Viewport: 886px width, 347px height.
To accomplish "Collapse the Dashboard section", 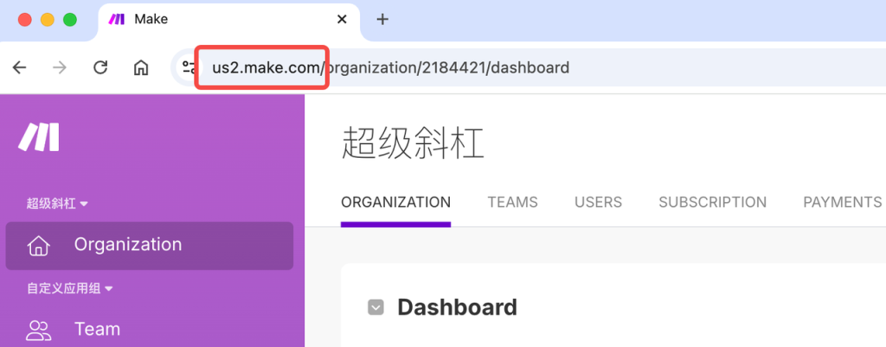I will pos(376,307).
